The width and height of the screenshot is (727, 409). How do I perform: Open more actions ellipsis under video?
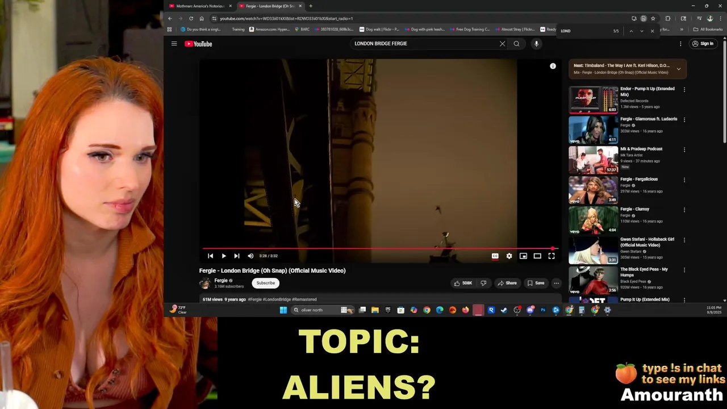[x=556, y=283]
